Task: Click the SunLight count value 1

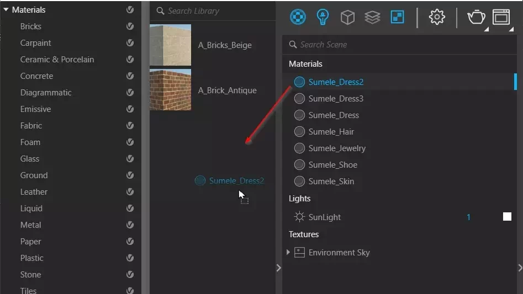Action: coord(468,217)
